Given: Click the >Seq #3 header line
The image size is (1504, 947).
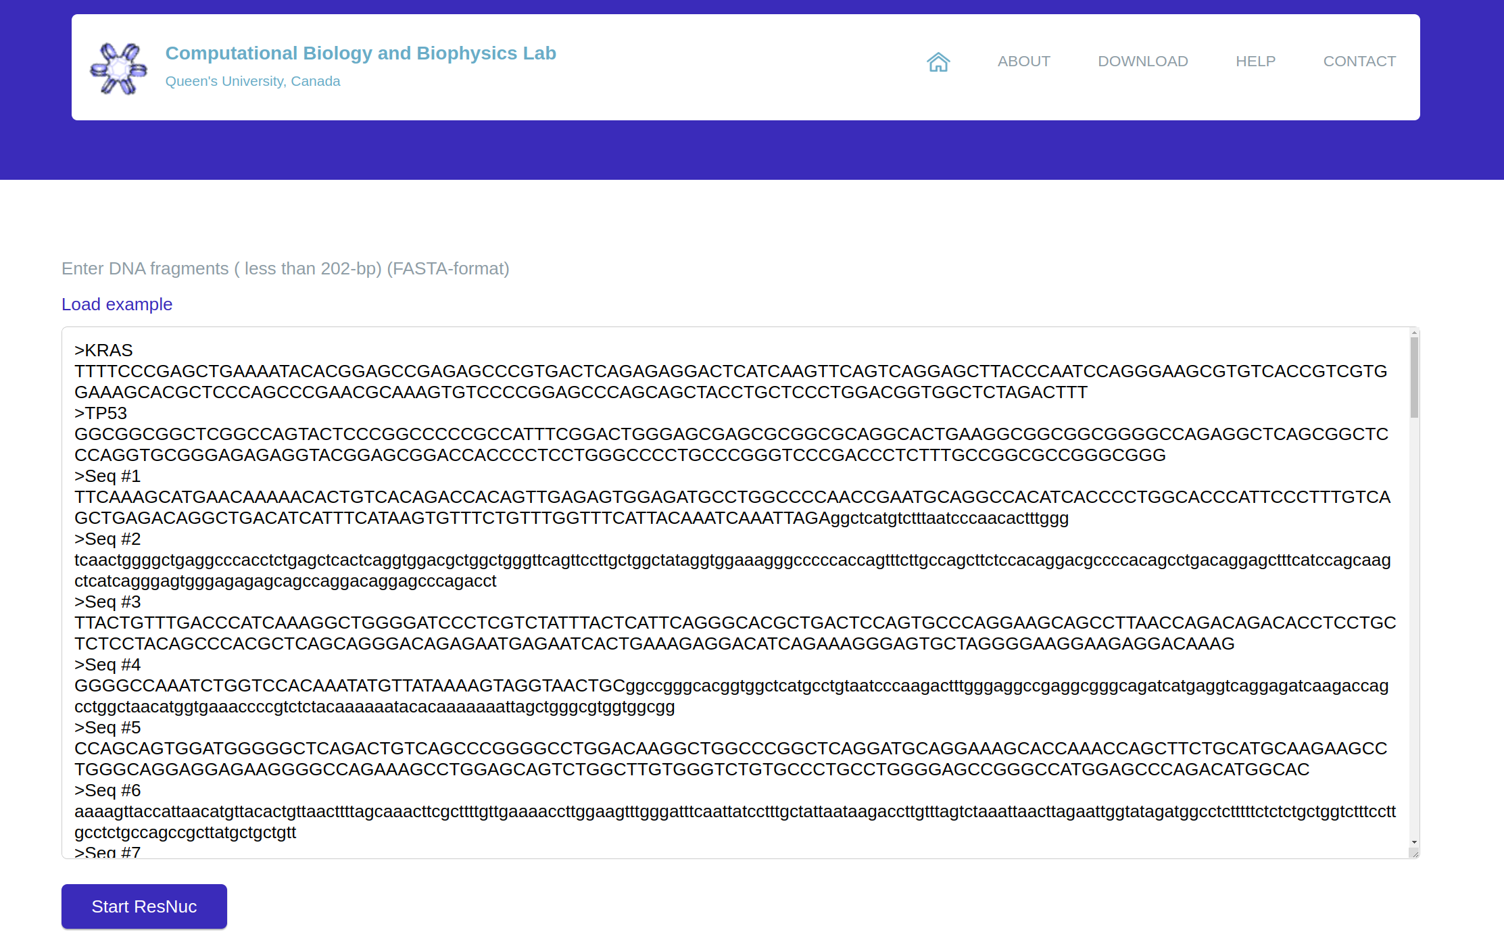Looking at the screenshot, I should [108, 602].
